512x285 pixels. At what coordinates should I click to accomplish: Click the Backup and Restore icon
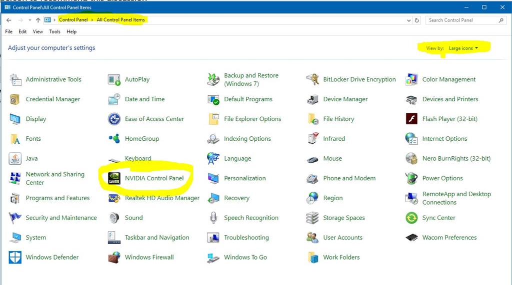[213, 79]
